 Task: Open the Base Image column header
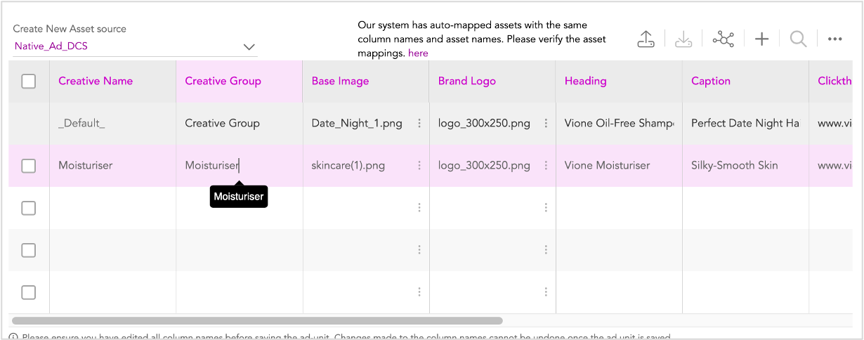pyautogui.click(x=340, y=81)
